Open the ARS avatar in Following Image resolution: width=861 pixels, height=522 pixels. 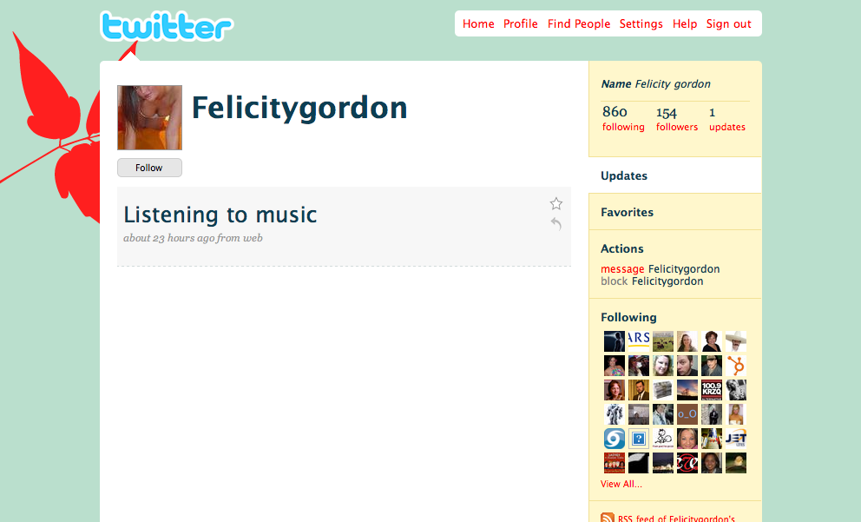(639, 341)
